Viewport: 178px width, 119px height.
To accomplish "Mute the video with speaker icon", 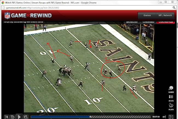I will 164,117.
